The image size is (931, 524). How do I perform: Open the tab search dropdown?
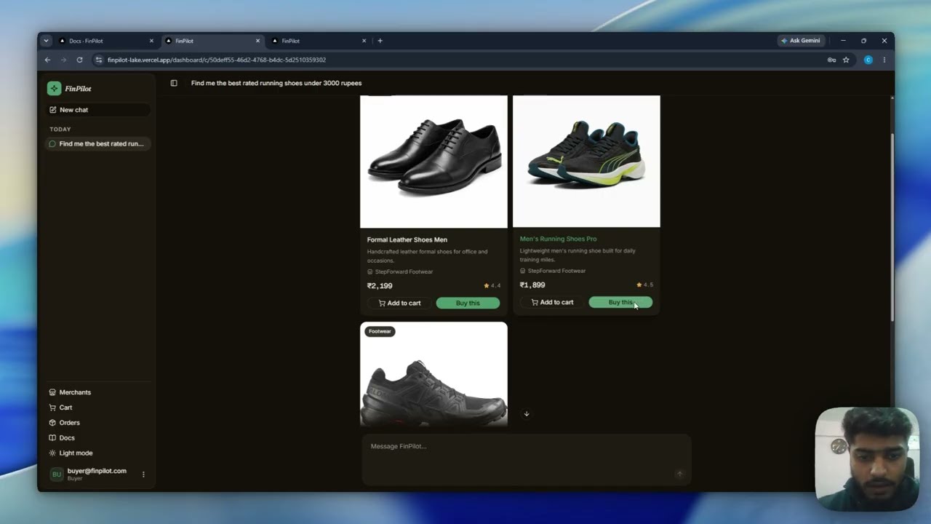46,41
